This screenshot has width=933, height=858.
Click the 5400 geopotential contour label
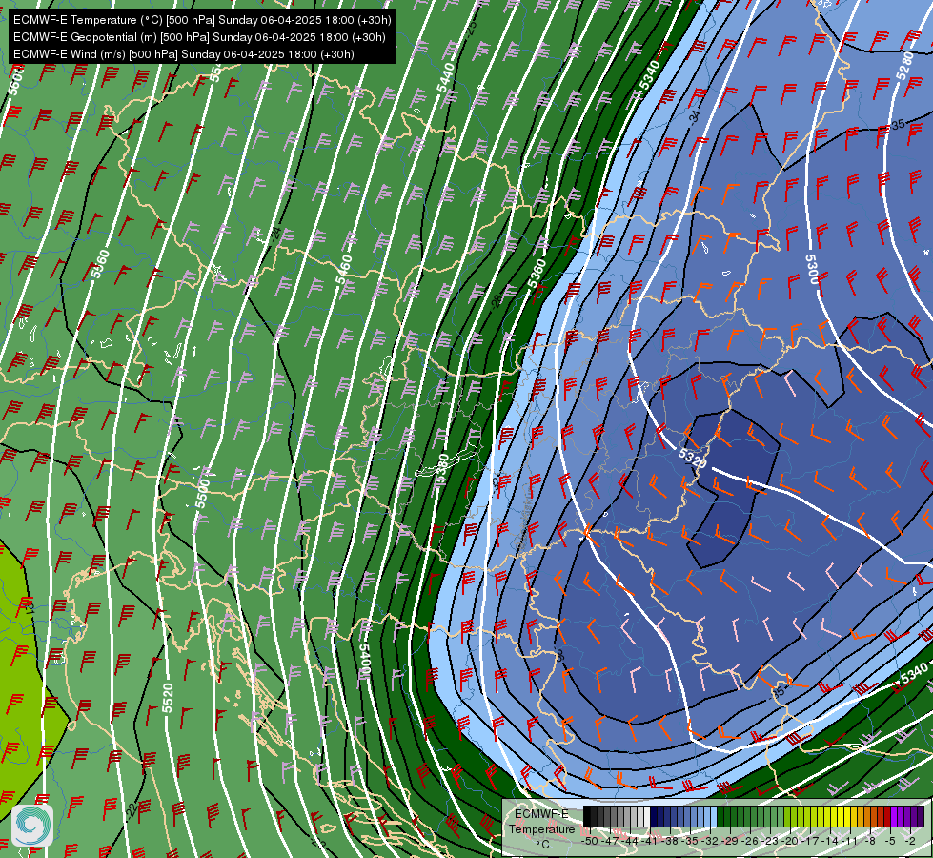pyautogui.click(x=365, y=661)
